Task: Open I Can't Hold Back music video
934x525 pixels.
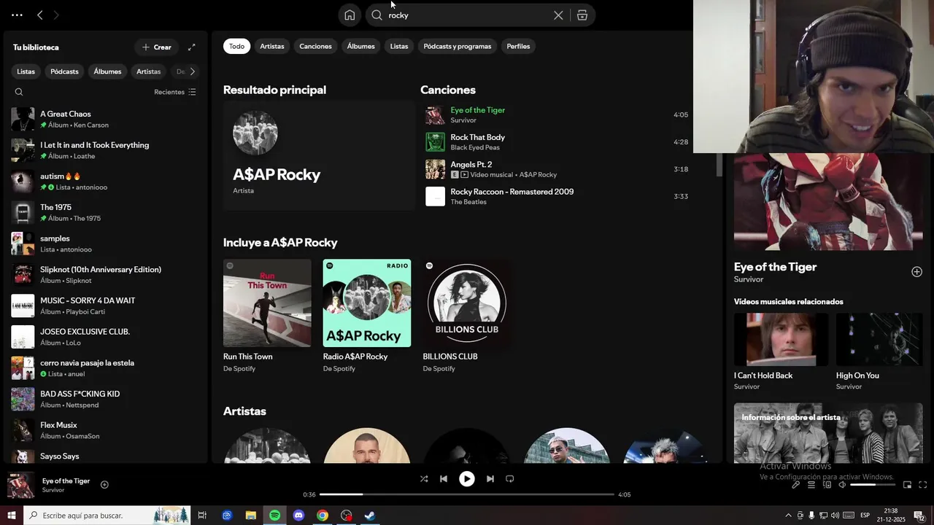Action: click(781, 352)
